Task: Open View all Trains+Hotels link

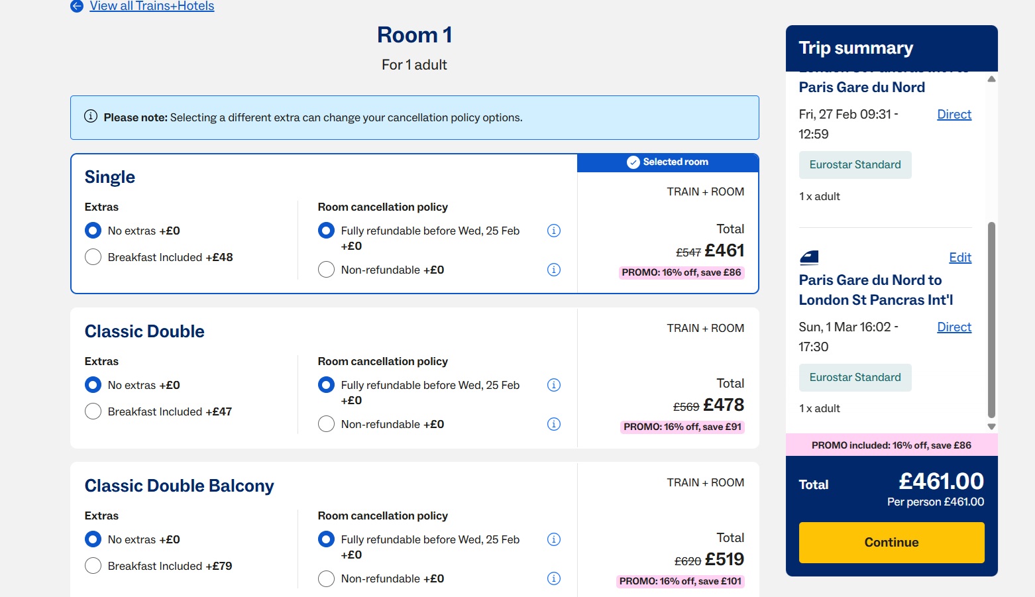Action: pyautogui.click(x=152, y=6)
